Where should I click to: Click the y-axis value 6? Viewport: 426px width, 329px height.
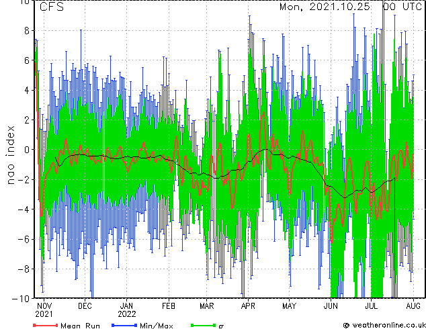27,60
